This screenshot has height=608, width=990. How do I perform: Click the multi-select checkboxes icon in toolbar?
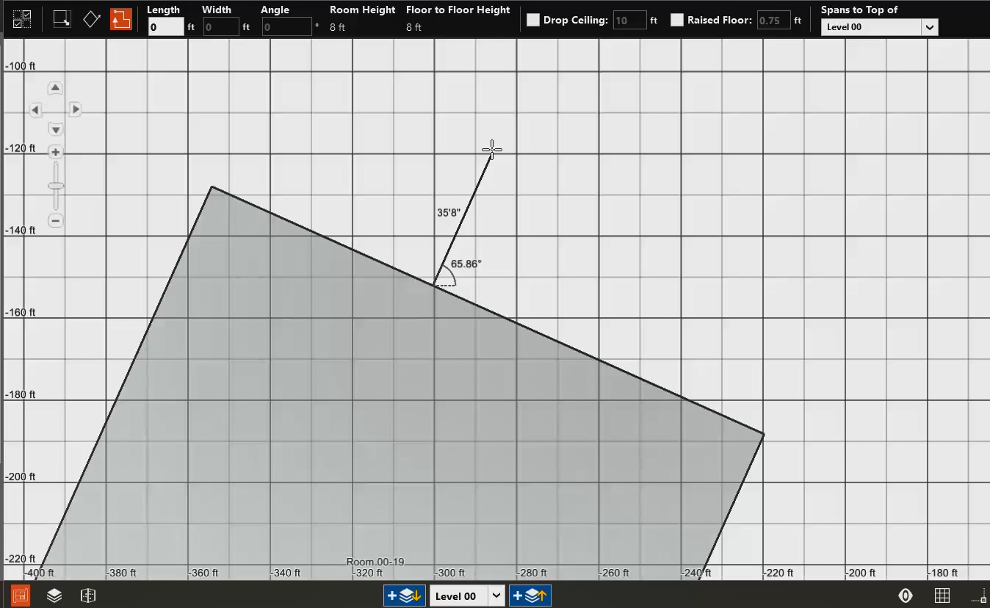tap(22, 19)
